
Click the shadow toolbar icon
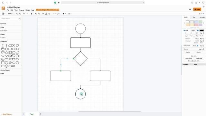click(49, 14)
